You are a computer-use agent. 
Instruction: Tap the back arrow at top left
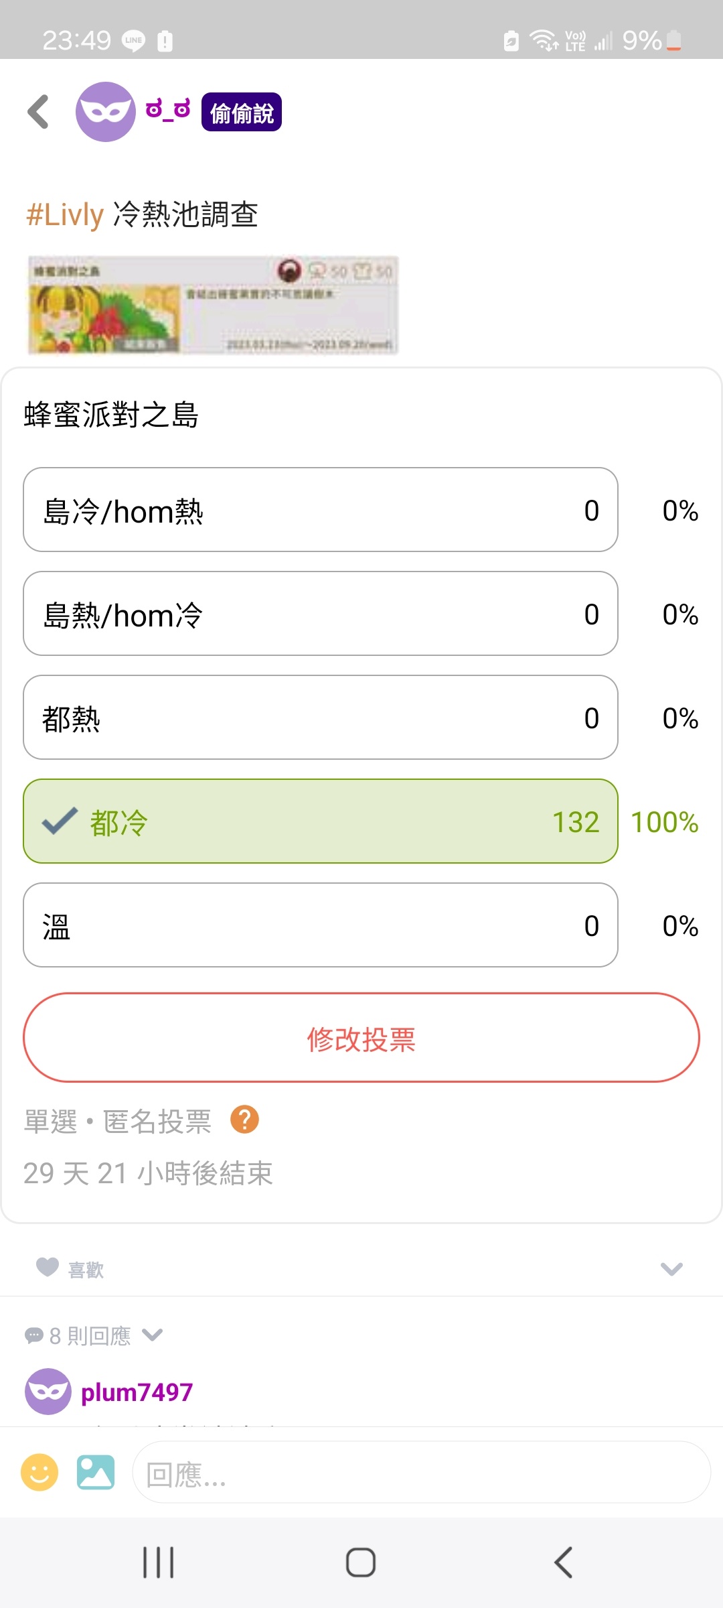click(39, 112)
